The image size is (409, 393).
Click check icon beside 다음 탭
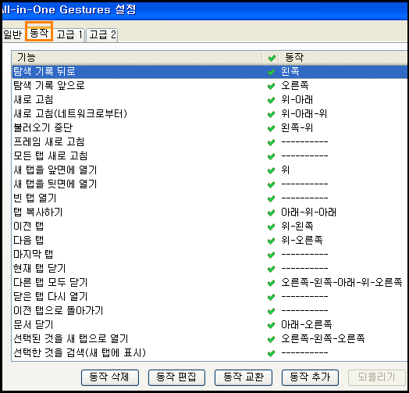pos(271,241)
